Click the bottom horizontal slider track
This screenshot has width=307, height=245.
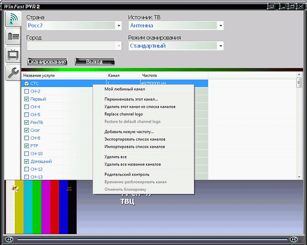pyautogui.click(x=151, y=239)
